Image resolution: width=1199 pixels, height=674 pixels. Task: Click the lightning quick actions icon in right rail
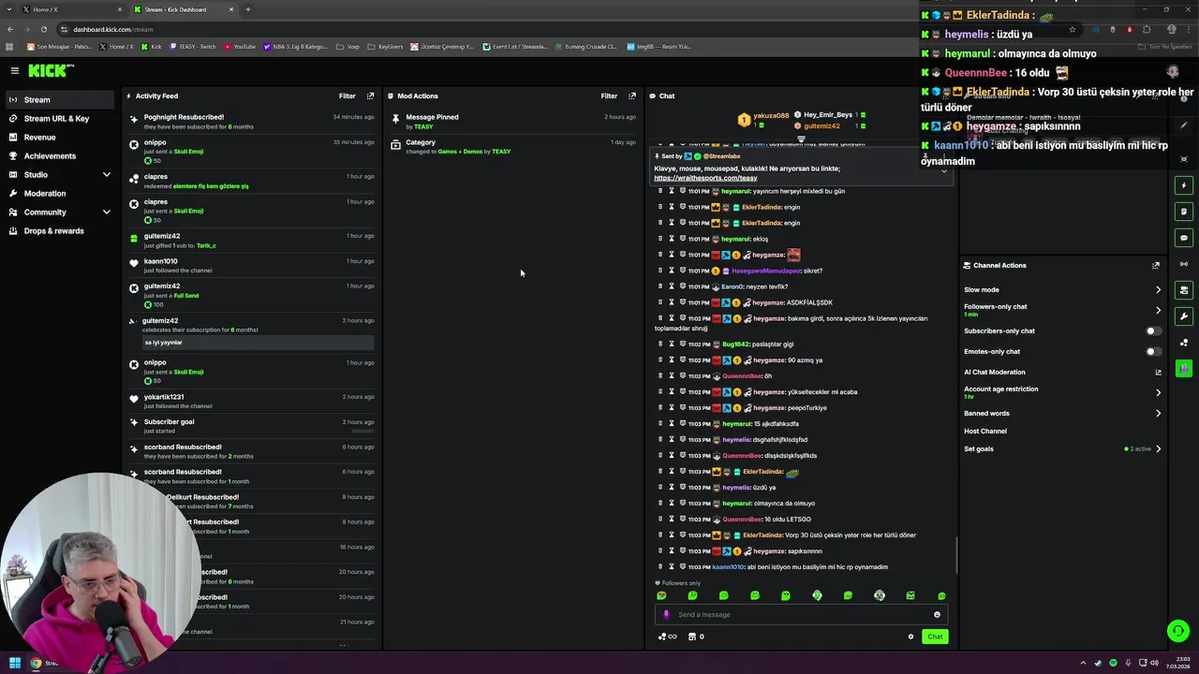pyautogui.click(x=1184, y=185)
